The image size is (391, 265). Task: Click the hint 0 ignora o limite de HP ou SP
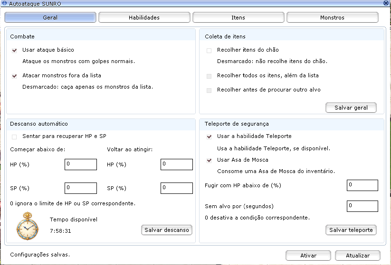(x=73, y=203)
